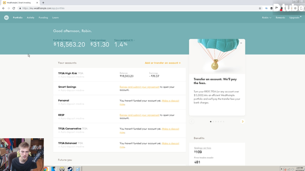
Task: Expand the Time-weighted return dropdown
Action: [x=124, y=40]
